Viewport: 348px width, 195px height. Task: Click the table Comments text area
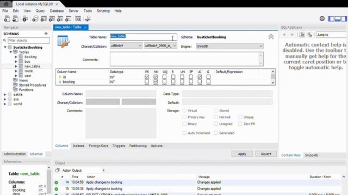tap(187, 59)
